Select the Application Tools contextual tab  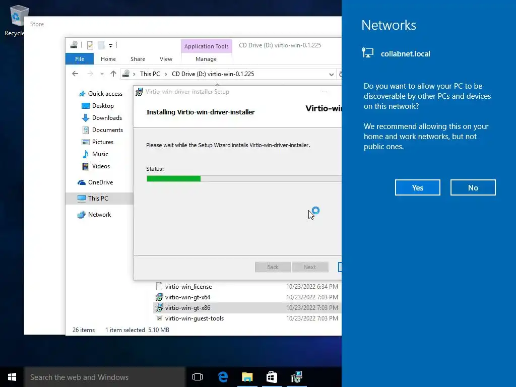click(x=206, y=46)
